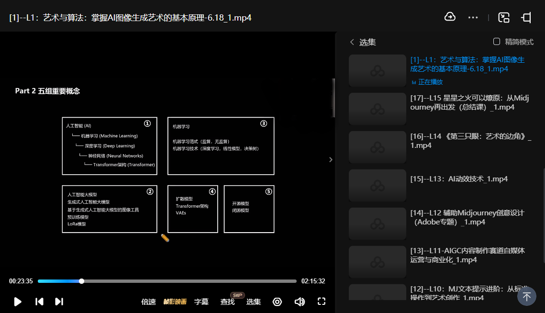Open the 字幕 subtitle options
Viewport: 545px width, 313px height.
click(201, 302)
